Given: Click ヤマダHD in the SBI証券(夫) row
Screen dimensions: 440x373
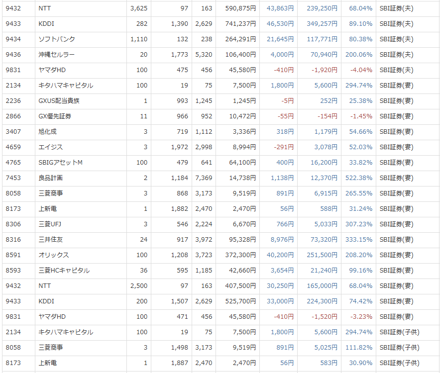Looking at the screenshot, I should click(x=52, y=70).
